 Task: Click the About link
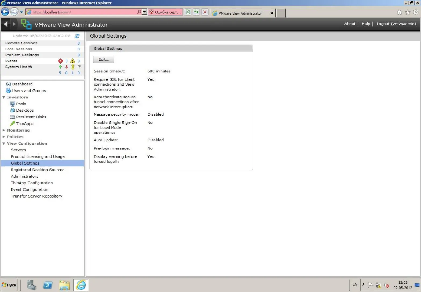coord(350,24)
